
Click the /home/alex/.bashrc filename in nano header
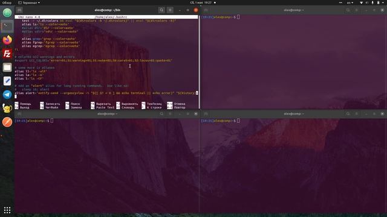(x=111, y=17)
